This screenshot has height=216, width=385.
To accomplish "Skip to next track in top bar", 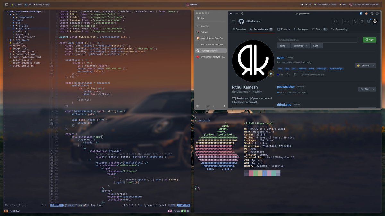I will 310,5.
